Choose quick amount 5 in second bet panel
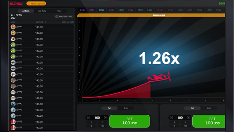Viewport: 234px width, 132px height. (x=174, y=126)
